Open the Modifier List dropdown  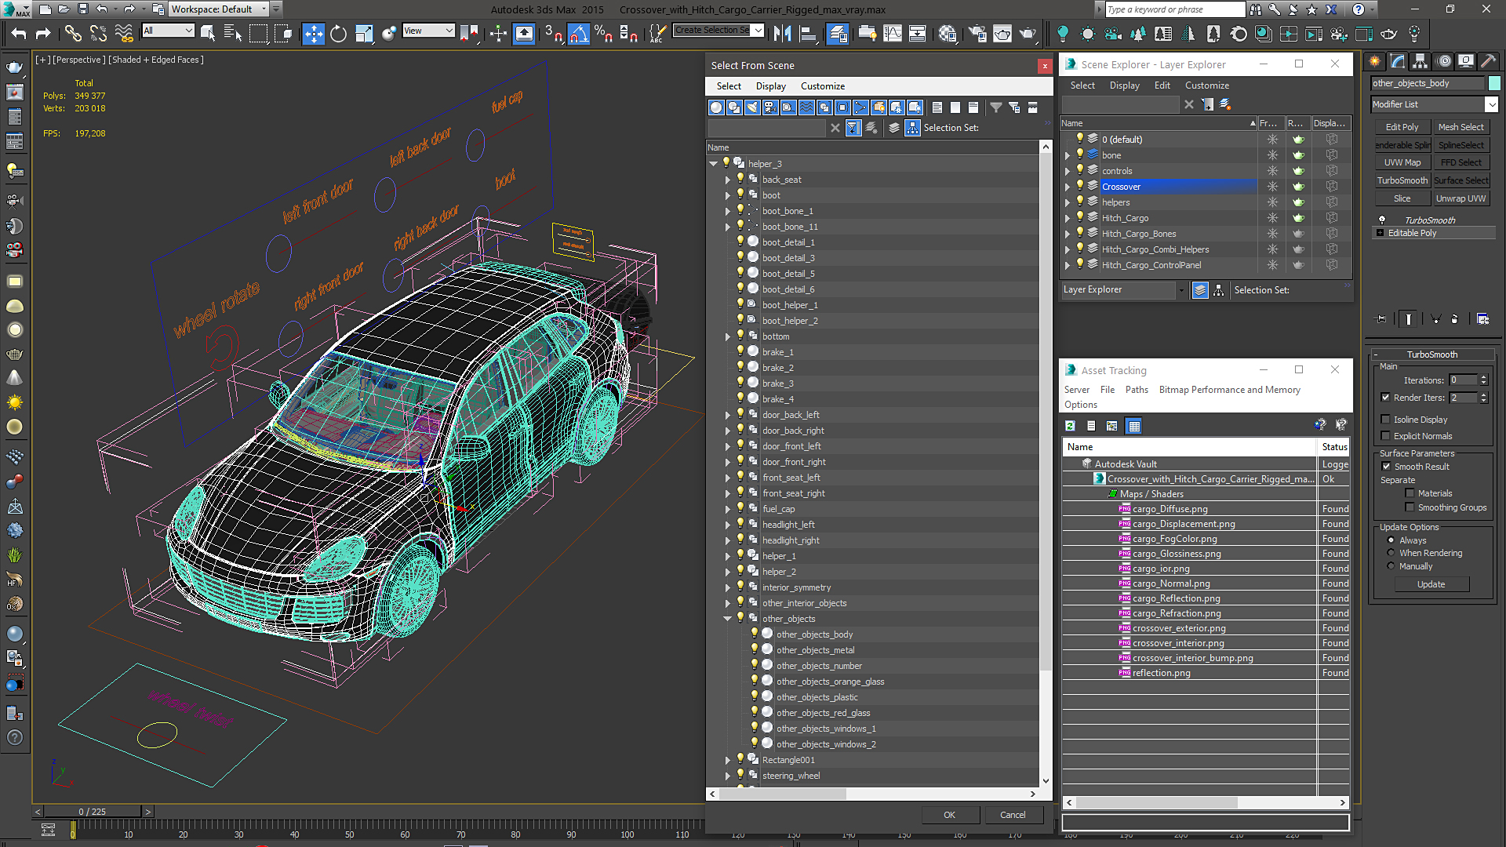click(x=1491, y=104)
